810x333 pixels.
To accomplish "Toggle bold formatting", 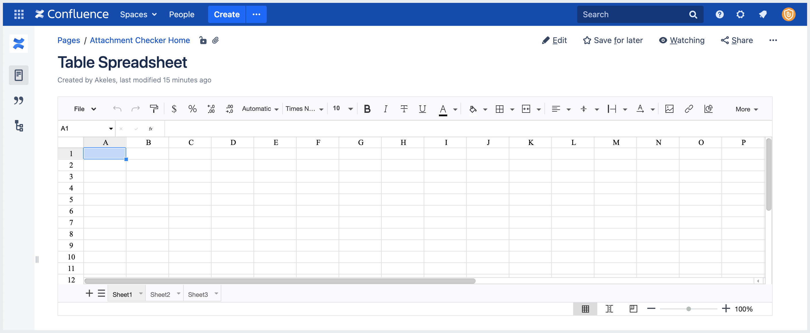I will pos(367,109).
